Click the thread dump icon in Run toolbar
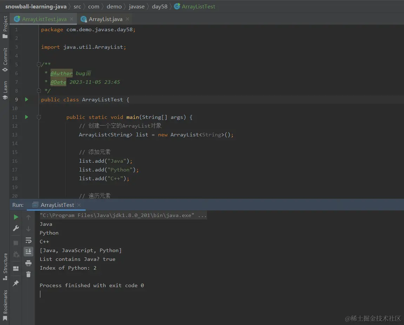The width and height of the screenshot is (404, 325). (x=16, y=255)
